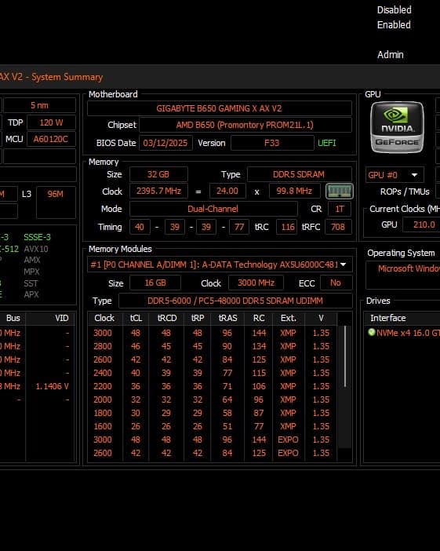Select the MCU A60120C field
Screen dimensions: 440x551
pyautogui.click(x=51, y=139)
